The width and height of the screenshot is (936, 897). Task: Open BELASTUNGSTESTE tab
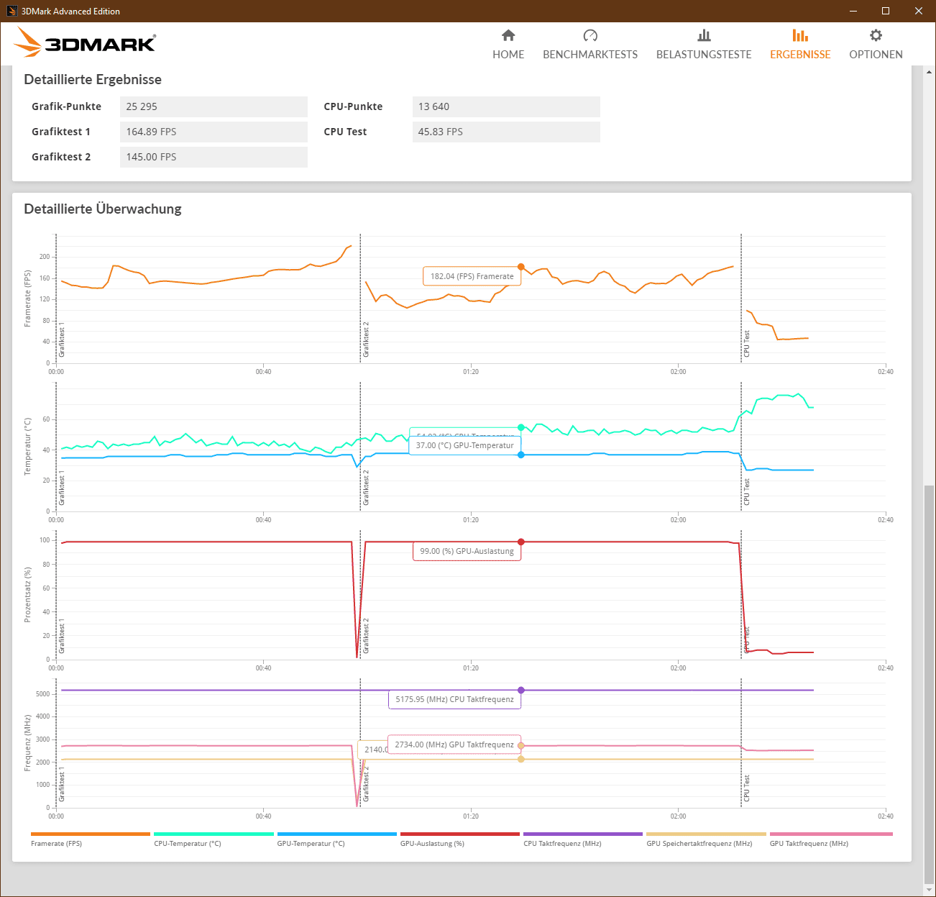[x=704, y=45]
